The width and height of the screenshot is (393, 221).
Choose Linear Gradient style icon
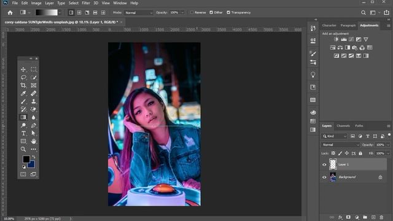(71, 12)
